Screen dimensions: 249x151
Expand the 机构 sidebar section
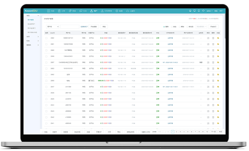click(x=33, y=41)
